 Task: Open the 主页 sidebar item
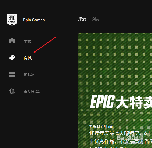[28, 41]
